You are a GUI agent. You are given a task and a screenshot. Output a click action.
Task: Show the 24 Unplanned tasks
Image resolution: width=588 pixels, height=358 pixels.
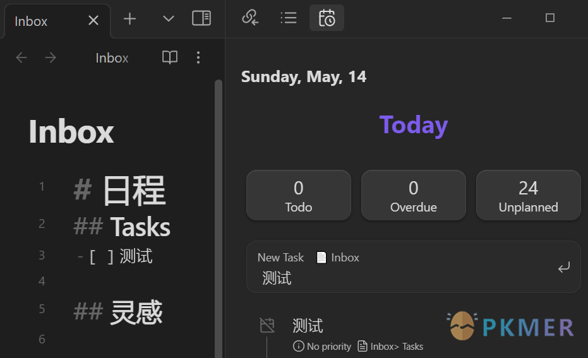[528, 196]
